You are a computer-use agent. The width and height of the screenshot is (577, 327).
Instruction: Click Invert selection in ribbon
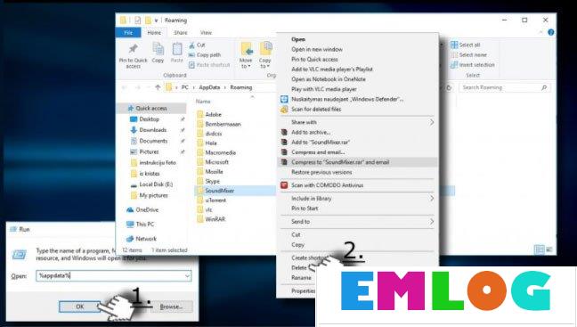point(473,65)
